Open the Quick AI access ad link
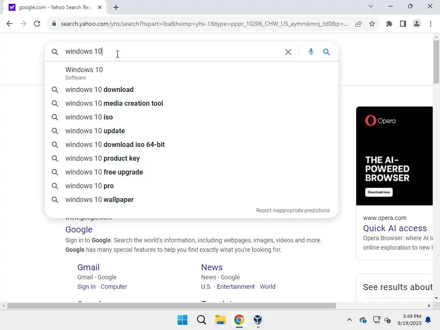 coord(395,228)
